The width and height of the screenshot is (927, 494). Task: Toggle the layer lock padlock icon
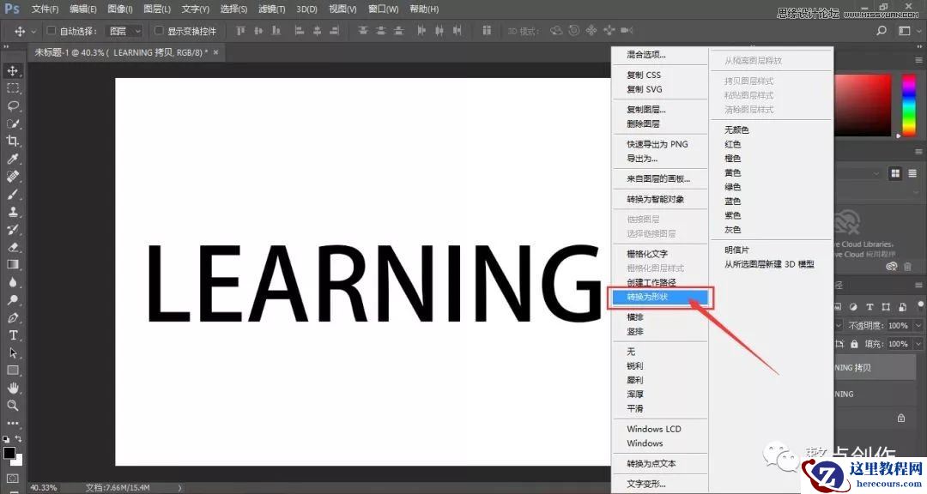point(854,344)
